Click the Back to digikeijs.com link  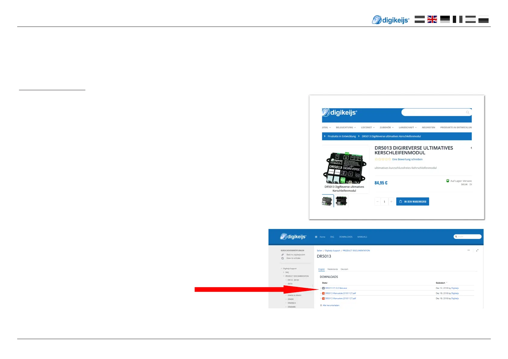click(x=296, y=255)
